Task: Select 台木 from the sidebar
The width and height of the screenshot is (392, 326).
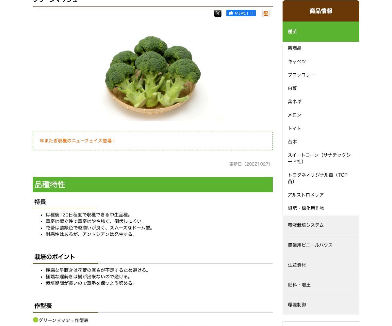Action: (x=292, y=142)
